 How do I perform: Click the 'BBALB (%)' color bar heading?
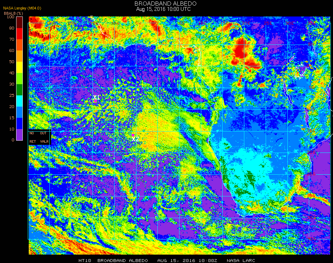(13, 13)
